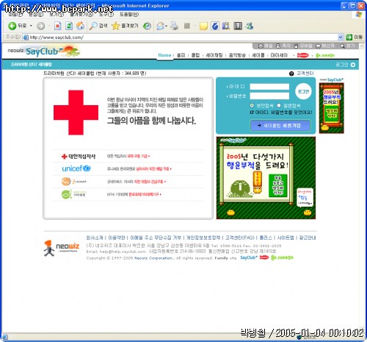Open the 도움말(H) Help menu
Image resolution: width=367 pixels, height=342 pixels.
[129, 15]
